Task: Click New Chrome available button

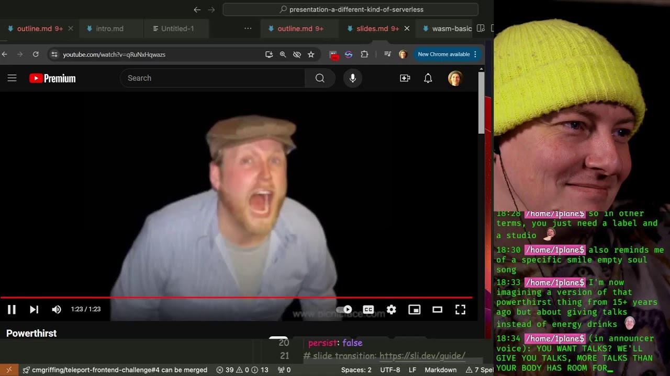Action: [x=448, y=54]
